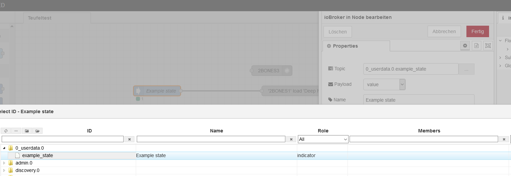Open node appearance icon in edit panel
The width and height of the screenshot is (511, 176).
point(488,46)
